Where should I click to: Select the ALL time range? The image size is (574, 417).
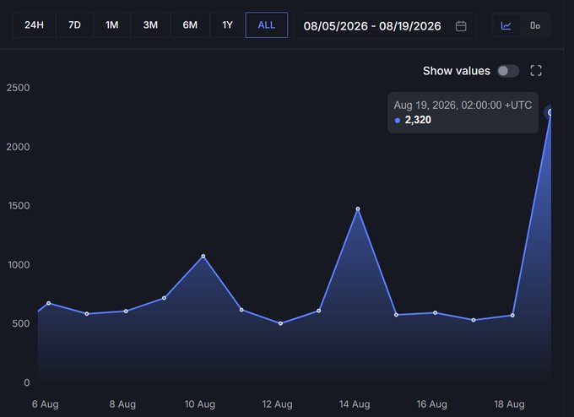click(x=267, y=24)
